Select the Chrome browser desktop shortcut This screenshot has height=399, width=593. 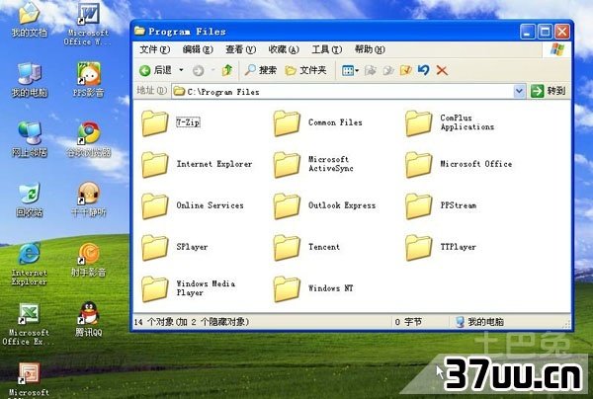[89, 139]
